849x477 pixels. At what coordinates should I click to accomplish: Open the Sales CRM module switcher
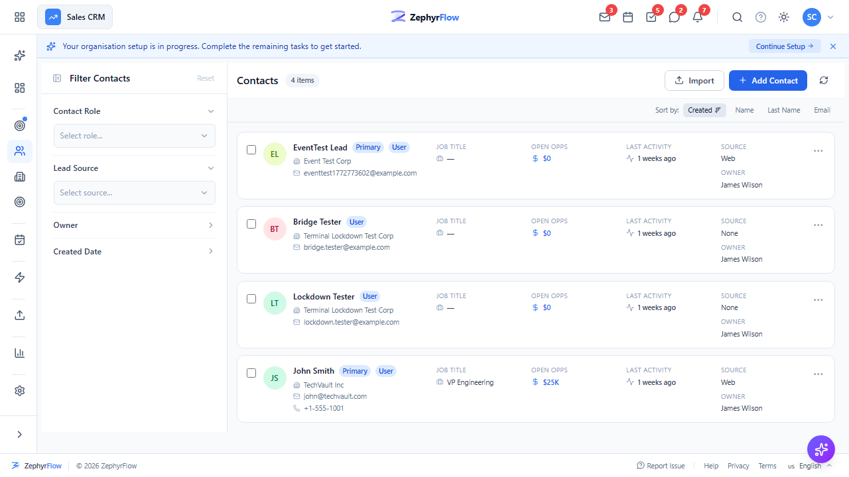(x=75, y=17)
